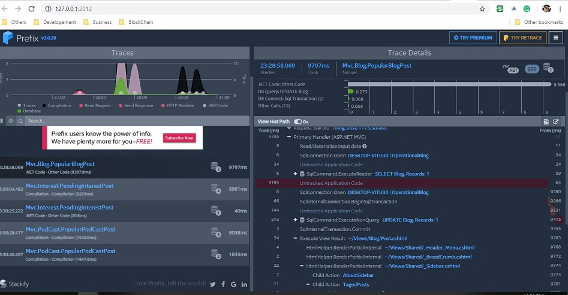
Task: Toggle Database series in chart legend
Action: point(29,111)
